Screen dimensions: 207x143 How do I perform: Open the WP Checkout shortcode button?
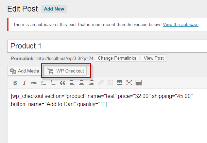pyautogui.click(x=65, y=71)
